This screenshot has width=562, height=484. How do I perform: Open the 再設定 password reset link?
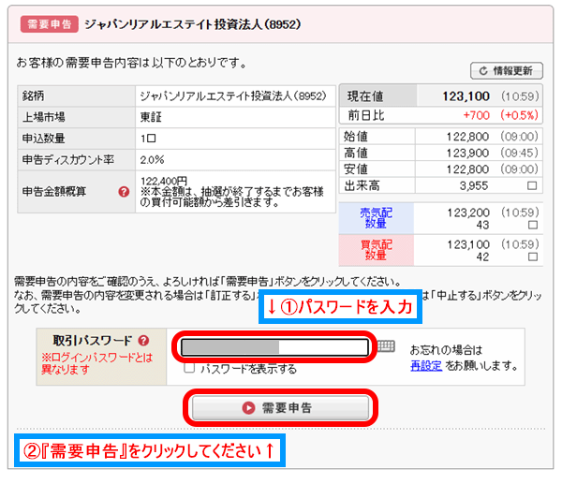(x=426, y=366)
